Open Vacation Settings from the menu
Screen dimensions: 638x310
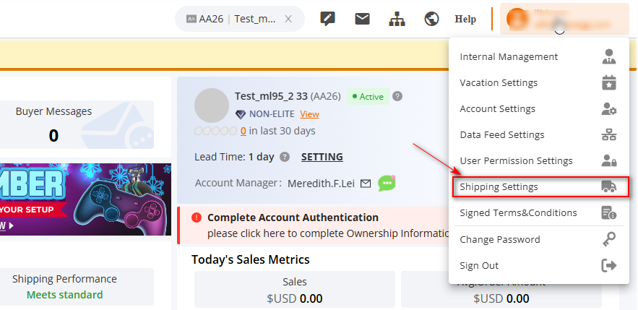pyautogui.click(x=499, y=82)
